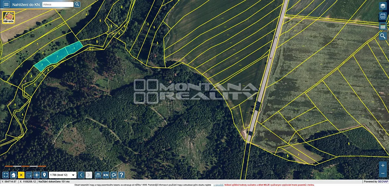Activate the rectangle selection tool
Viewport: 389px width, 187px height.
coord(29,175)
